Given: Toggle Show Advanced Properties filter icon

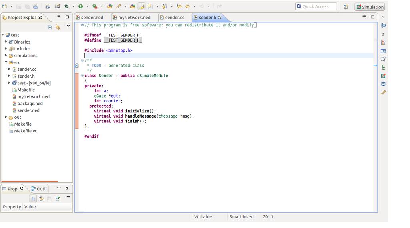Looking at the screenshot, I should [x=41, y=199].
